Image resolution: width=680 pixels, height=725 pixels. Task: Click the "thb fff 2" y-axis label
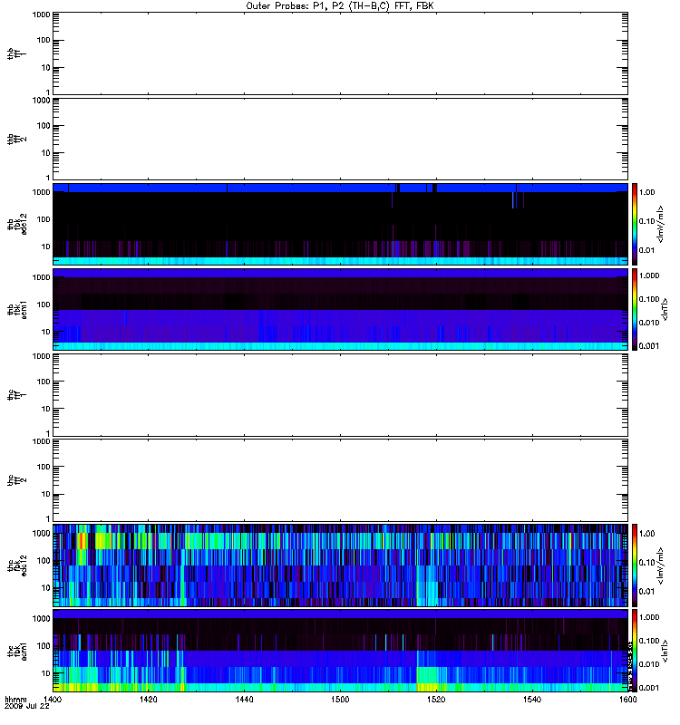(x=17, y=140)
